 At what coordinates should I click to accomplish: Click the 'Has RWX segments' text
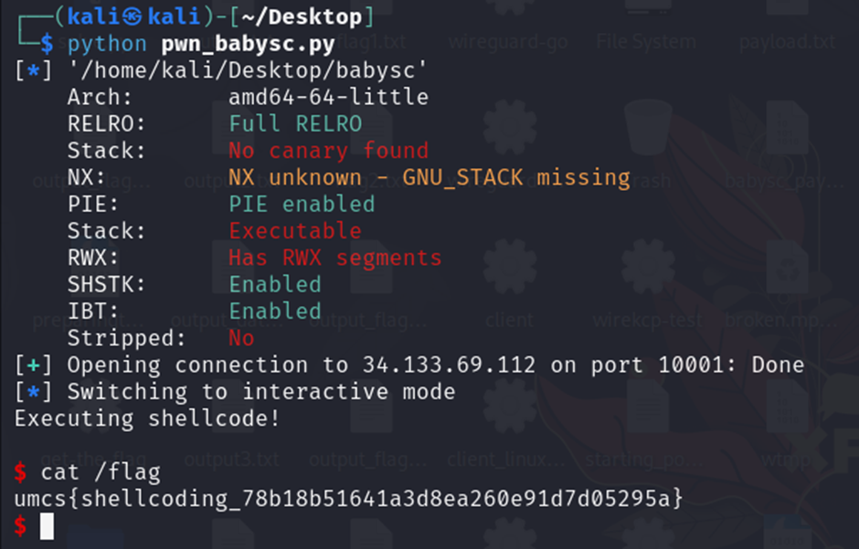[x=335, y=258]
